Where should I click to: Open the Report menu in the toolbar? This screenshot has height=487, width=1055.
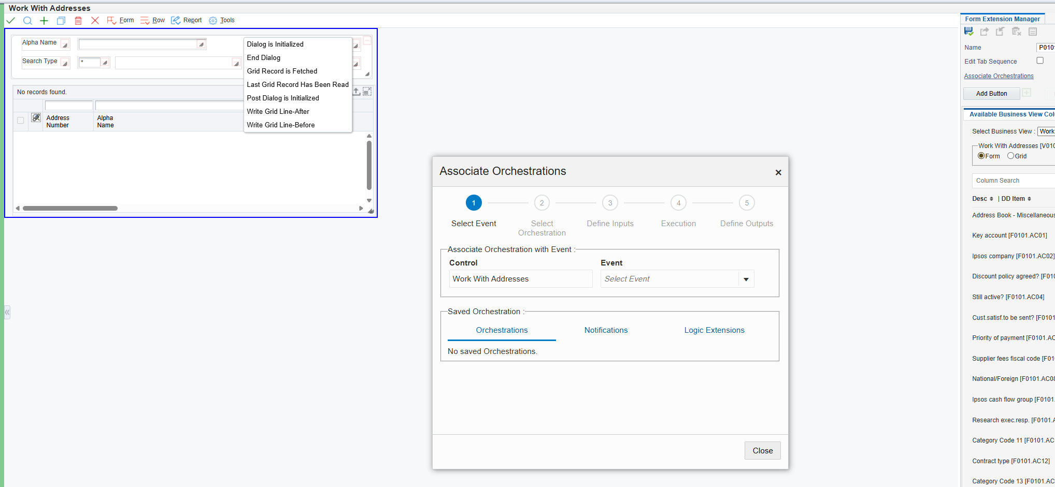tap(187, 20)
